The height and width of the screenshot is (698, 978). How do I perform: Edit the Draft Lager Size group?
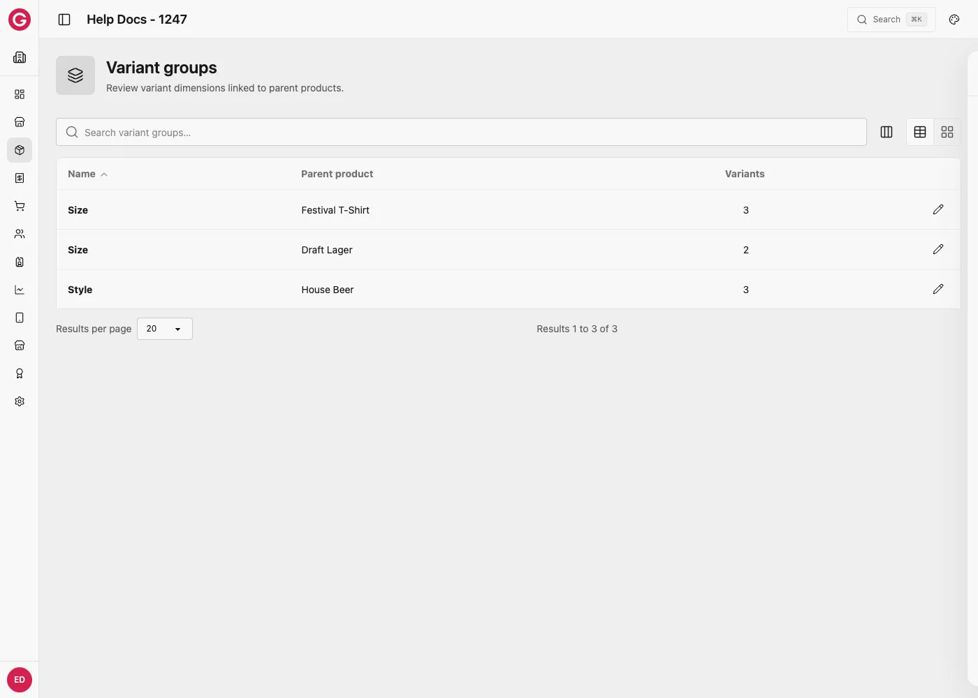click(x=938, y=249)
